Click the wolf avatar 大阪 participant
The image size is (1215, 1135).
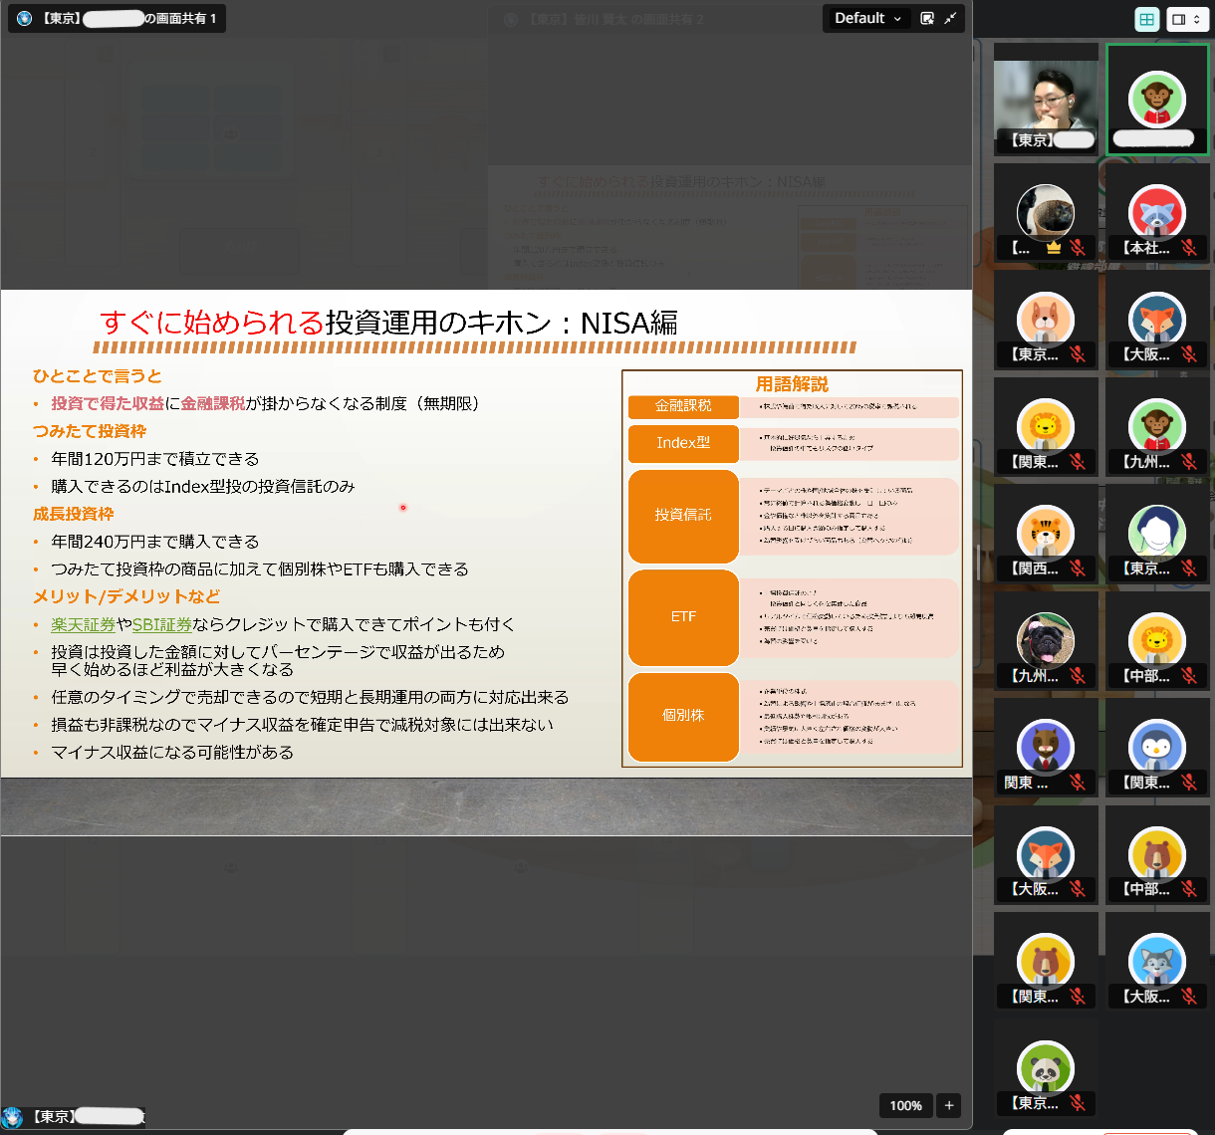pos(1157,961)
